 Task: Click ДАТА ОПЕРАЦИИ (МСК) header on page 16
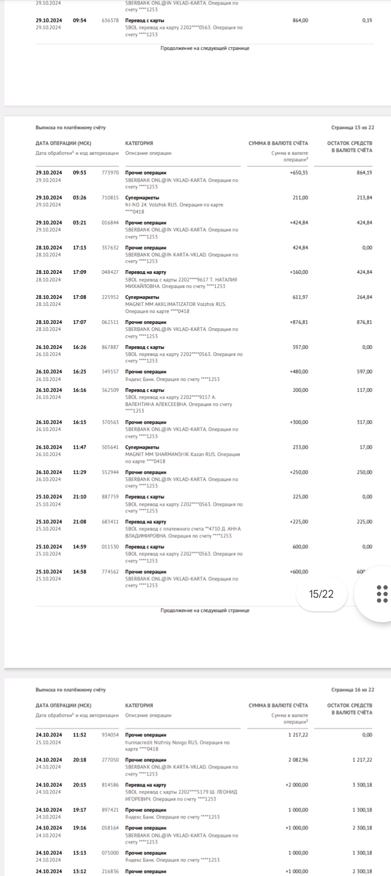(64, 705)
